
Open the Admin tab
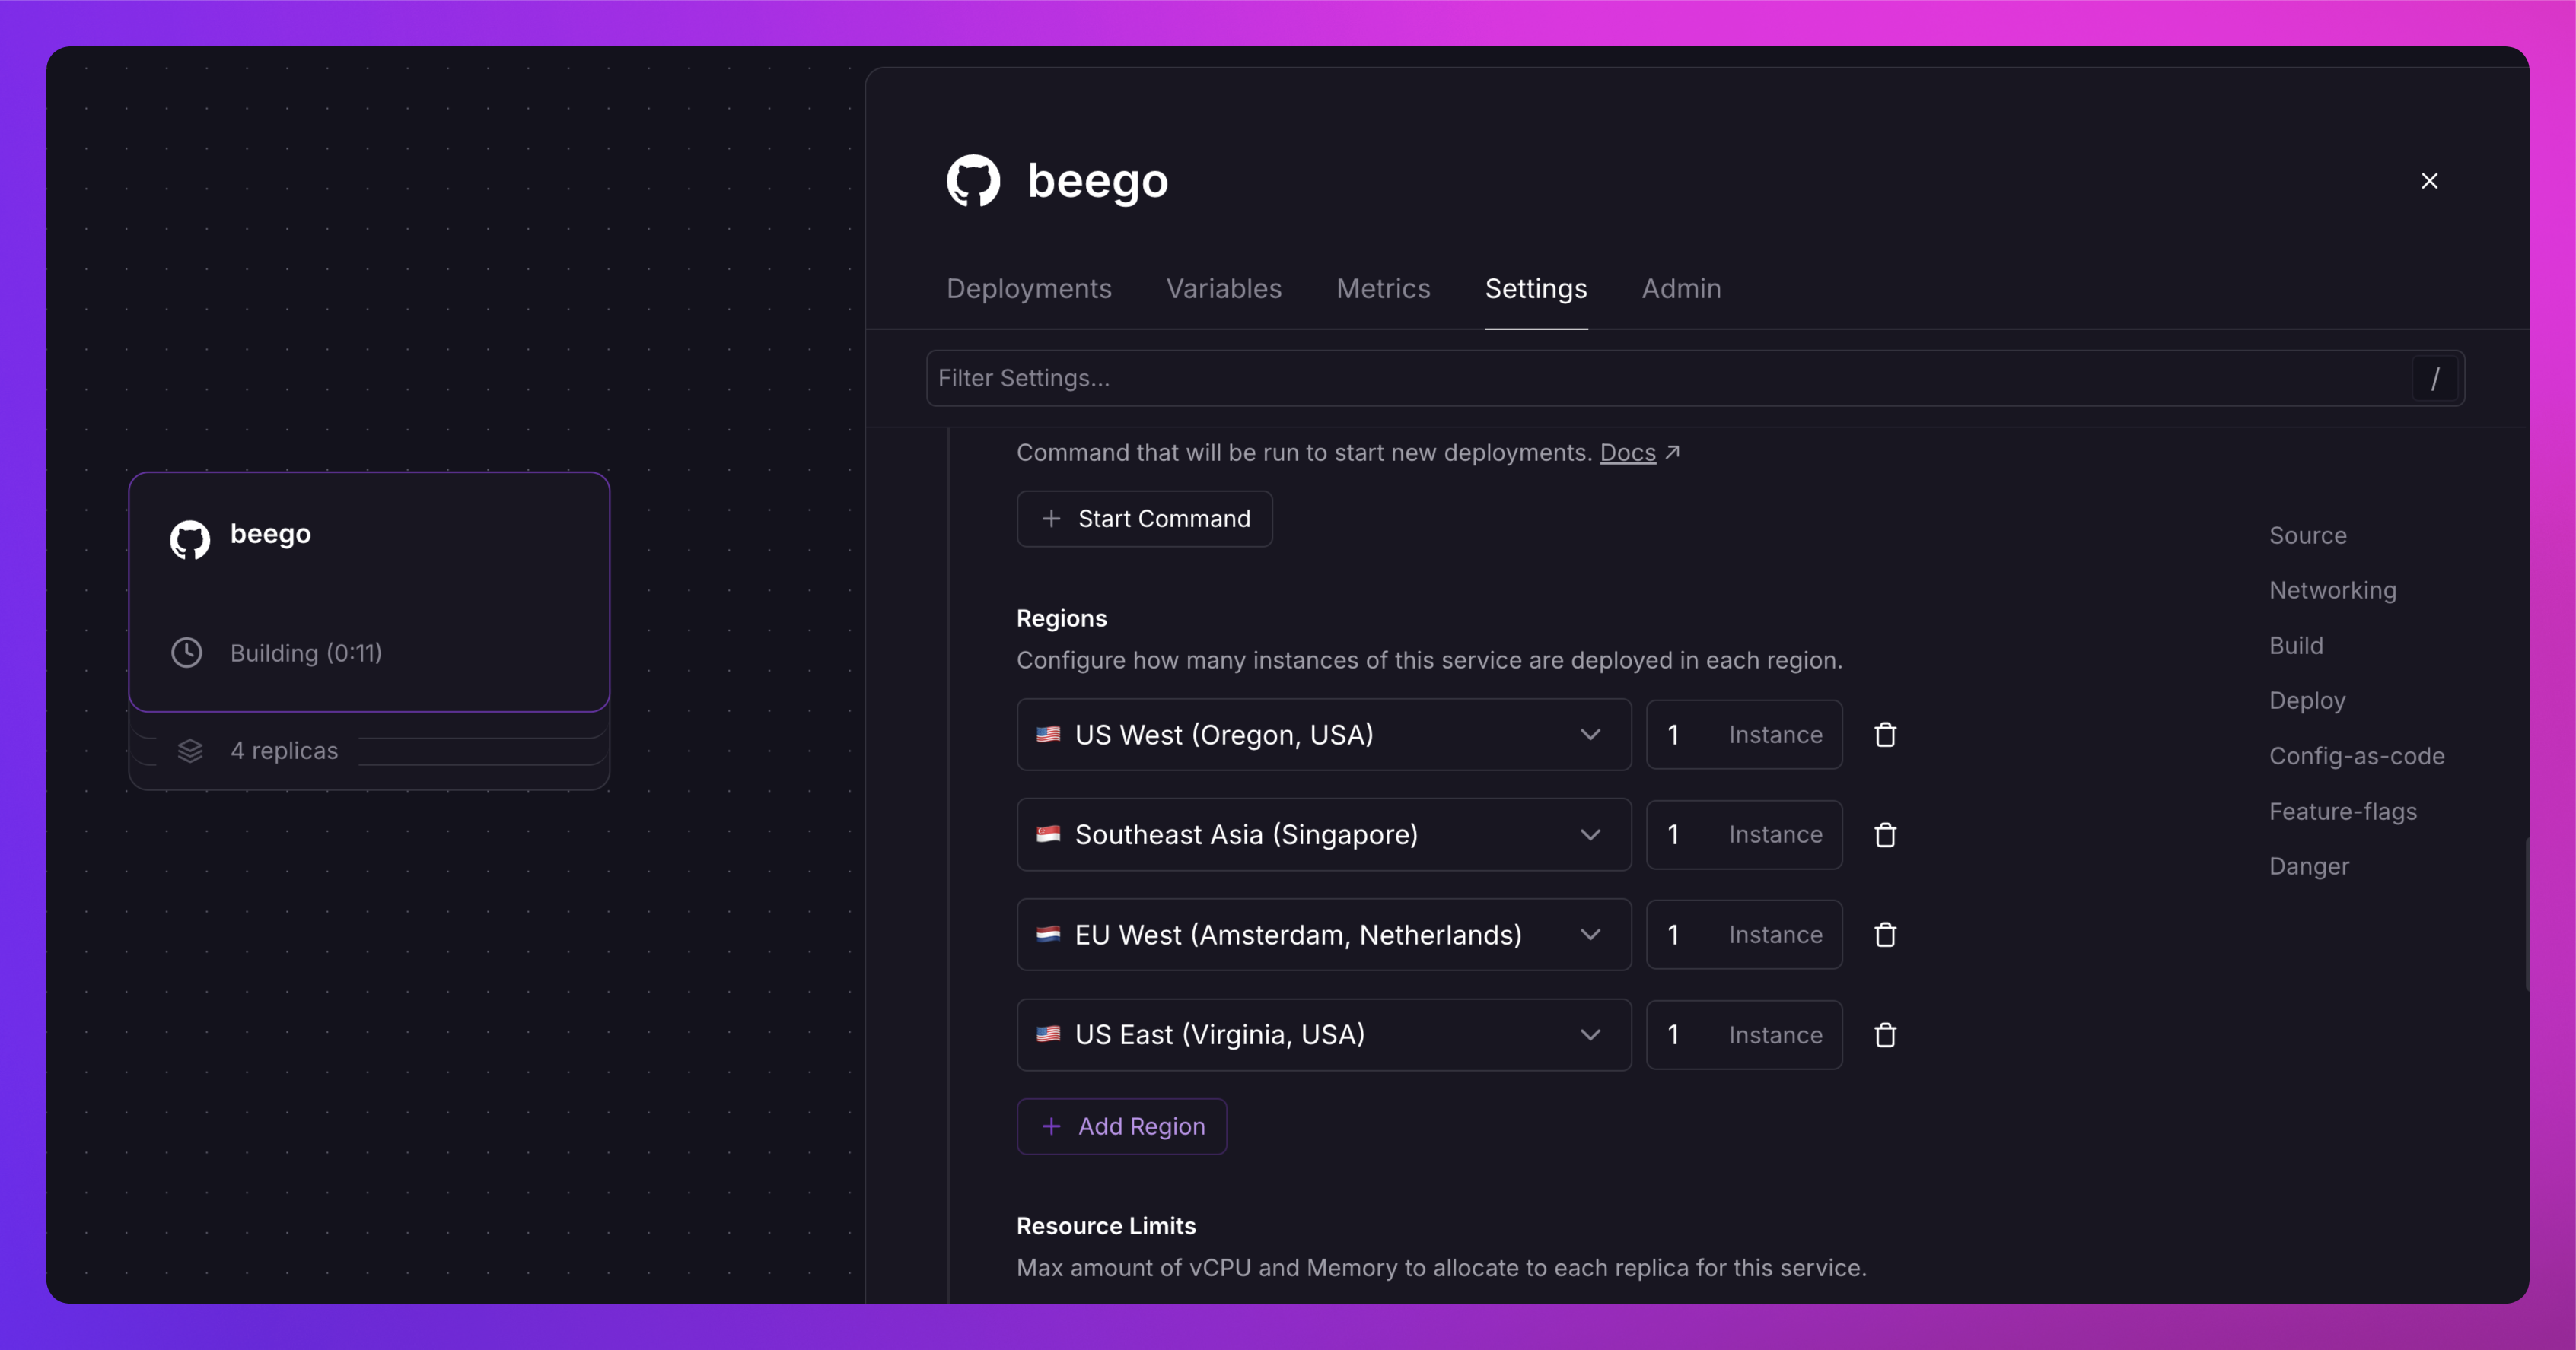coord(1681,289)
